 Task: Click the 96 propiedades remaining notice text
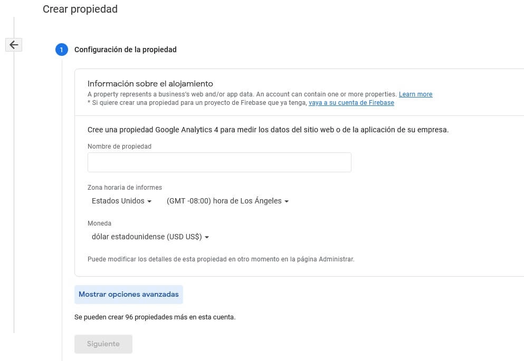(x=155, y=317)
